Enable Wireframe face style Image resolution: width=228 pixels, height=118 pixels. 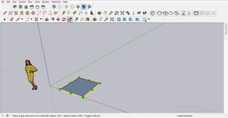pos(66,7)
